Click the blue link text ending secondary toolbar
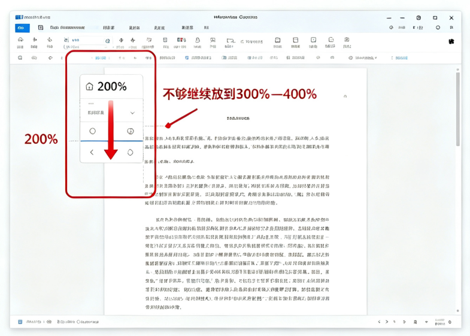 (401, 58)
